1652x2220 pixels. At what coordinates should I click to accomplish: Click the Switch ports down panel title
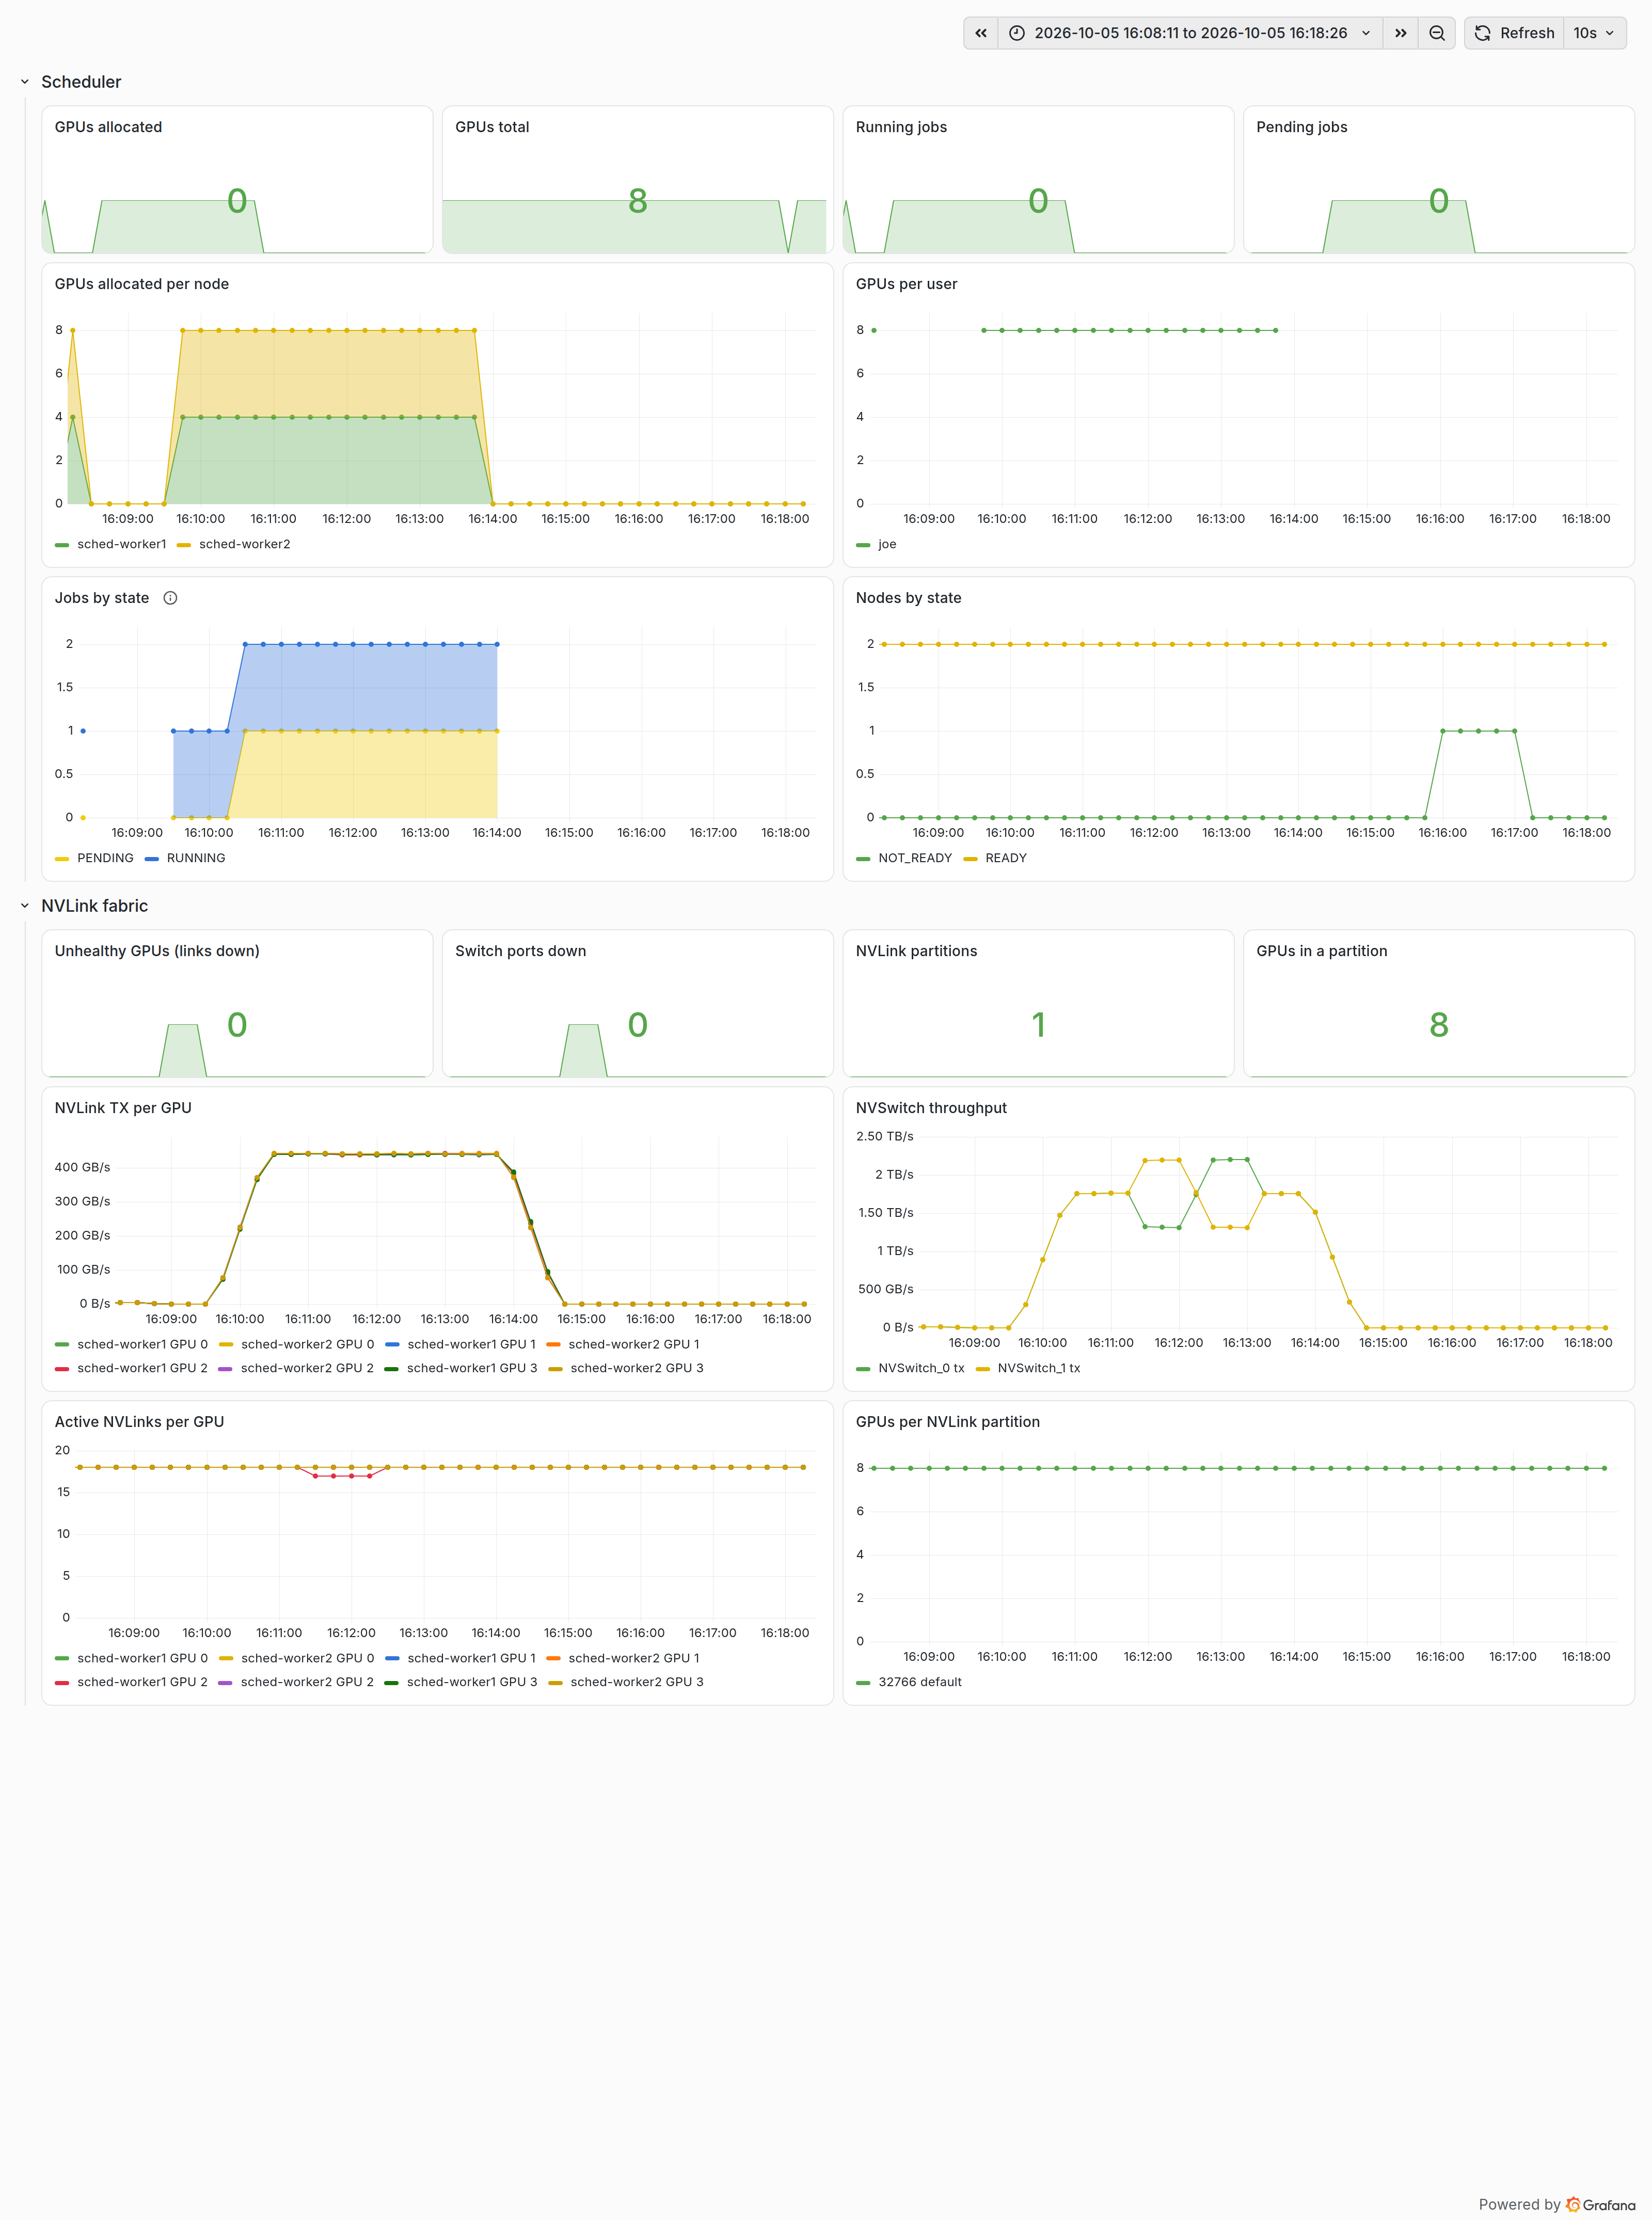(521, 951)
